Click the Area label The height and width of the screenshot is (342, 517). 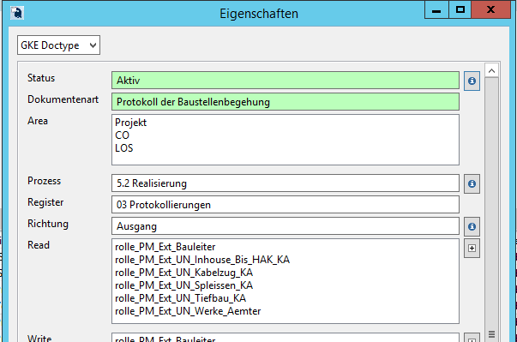coord(38,121)
